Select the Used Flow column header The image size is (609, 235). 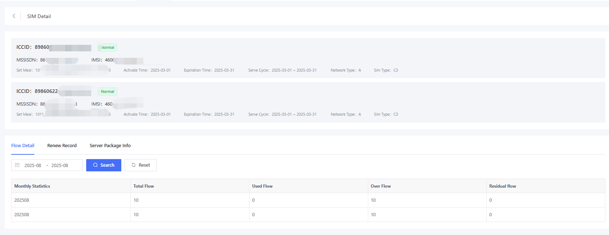[x=262, y=186]
